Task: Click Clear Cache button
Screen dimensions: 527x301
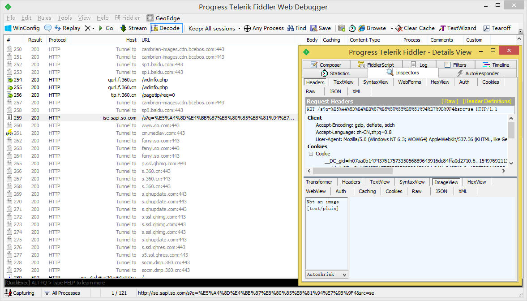Action: pyautogui.click(x=415, y=28)
